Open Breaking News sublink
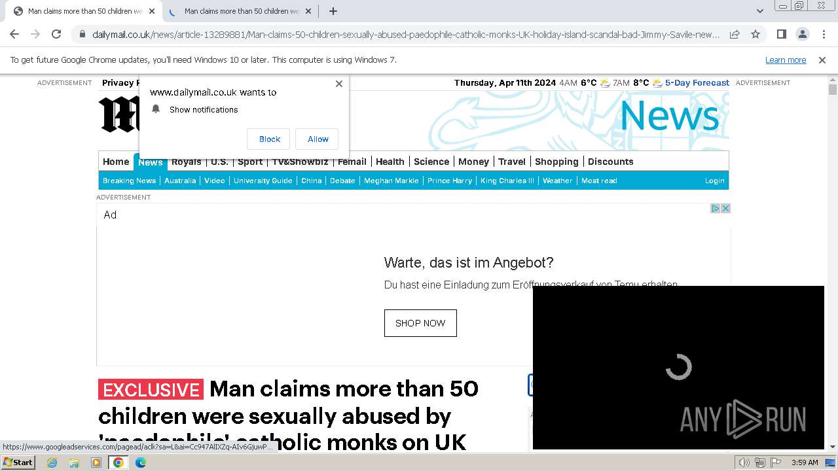Viewport: 838px width, 471px height. tap(130, 181)
